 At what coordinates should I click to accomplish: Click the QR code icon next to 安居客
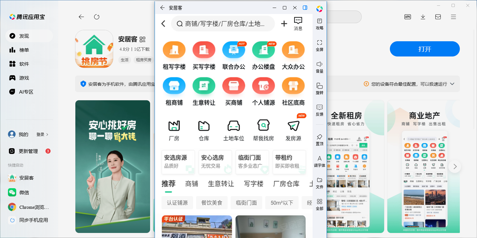143,39
